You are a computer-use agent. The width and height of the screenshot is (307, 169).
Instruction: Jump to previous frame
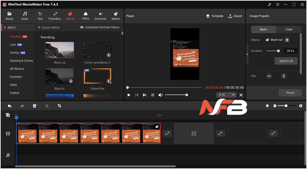[137, 95]
